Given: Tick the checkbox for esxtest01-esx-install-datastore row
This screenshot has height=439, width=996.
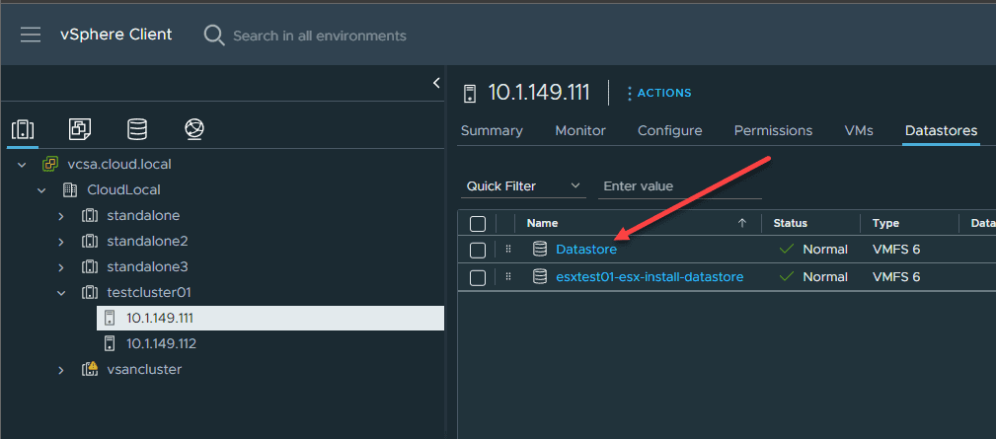Looking at the screenshot, I should 478,277.
